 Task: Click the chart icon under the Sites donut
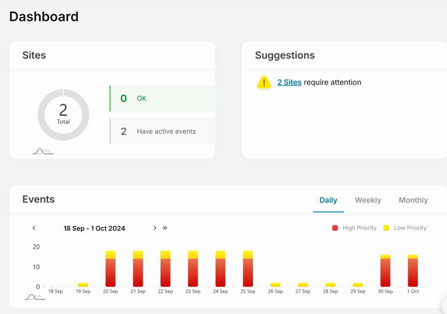[x=43, y=151]
